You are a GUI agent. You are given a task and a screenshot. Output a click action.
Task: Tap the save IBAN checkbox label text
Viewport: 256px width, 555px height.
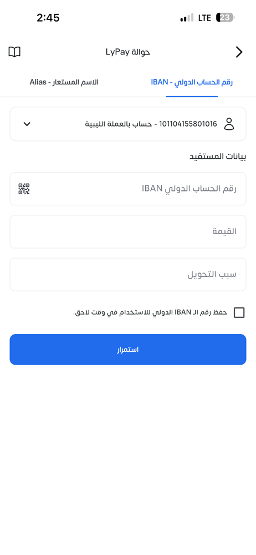(150, 313)
